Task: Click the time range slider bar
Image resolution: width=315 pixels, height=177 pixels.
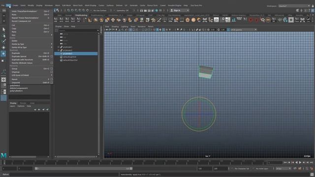Action: coord(83,169)
